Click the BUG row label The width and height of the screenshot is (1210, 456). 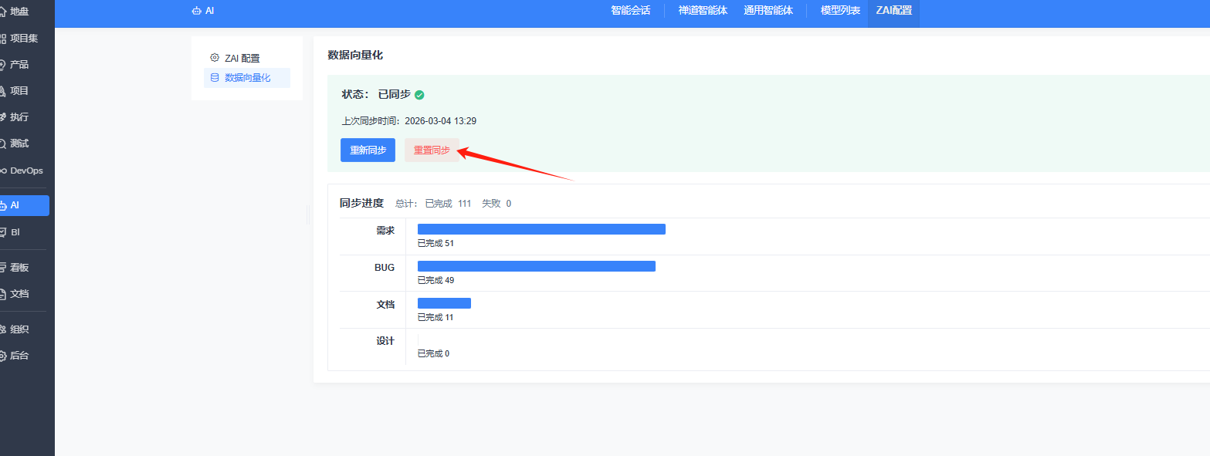[385, 267]
